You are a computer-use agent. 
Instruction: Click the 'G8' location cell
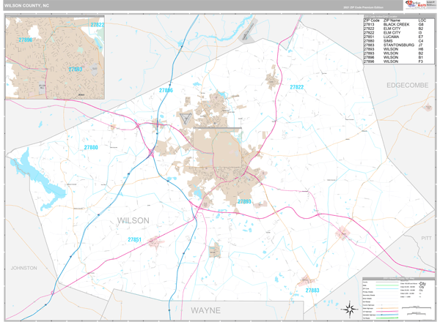click(x=421, y=25)
